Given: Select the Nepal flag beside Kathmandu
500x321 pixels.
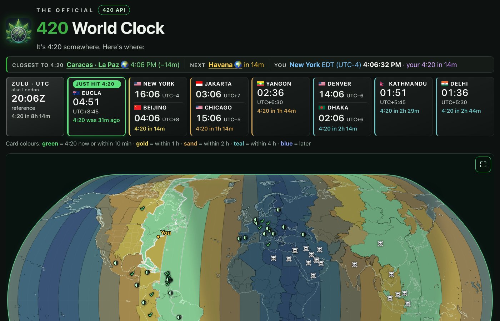Looking at the screenshot, I should tap(382, 84).
